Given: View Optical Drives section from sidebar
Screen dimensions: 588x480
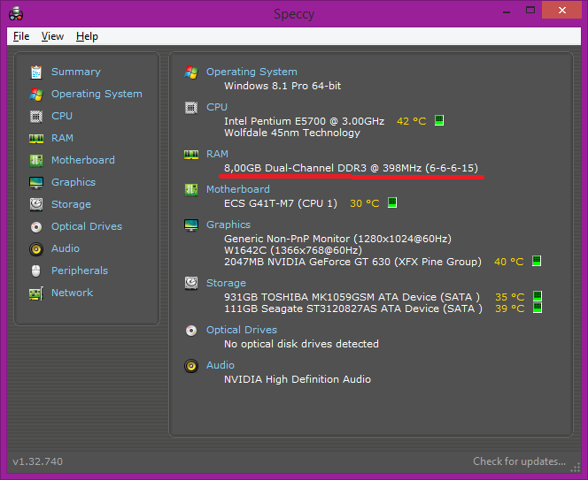Looking at the screenshot, I should coord(87,226).
